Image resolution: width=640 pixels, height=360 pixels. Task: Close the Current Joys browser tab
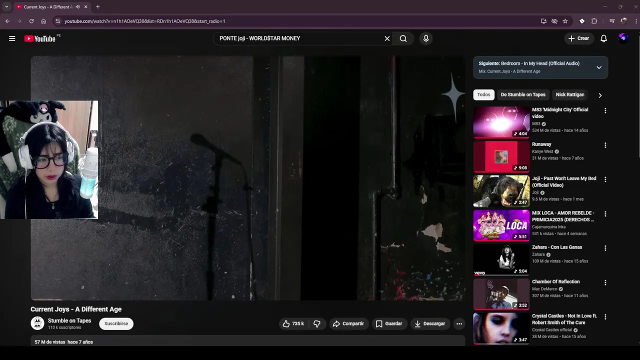click(x=85, y=7)
